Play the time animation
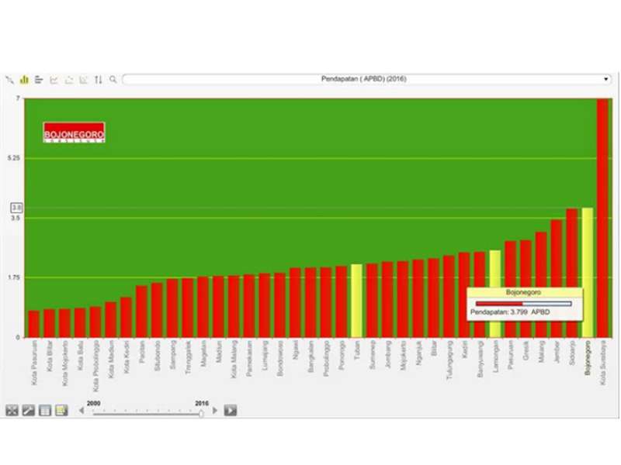Screen dimensions: 621x465 coord(231,411)
